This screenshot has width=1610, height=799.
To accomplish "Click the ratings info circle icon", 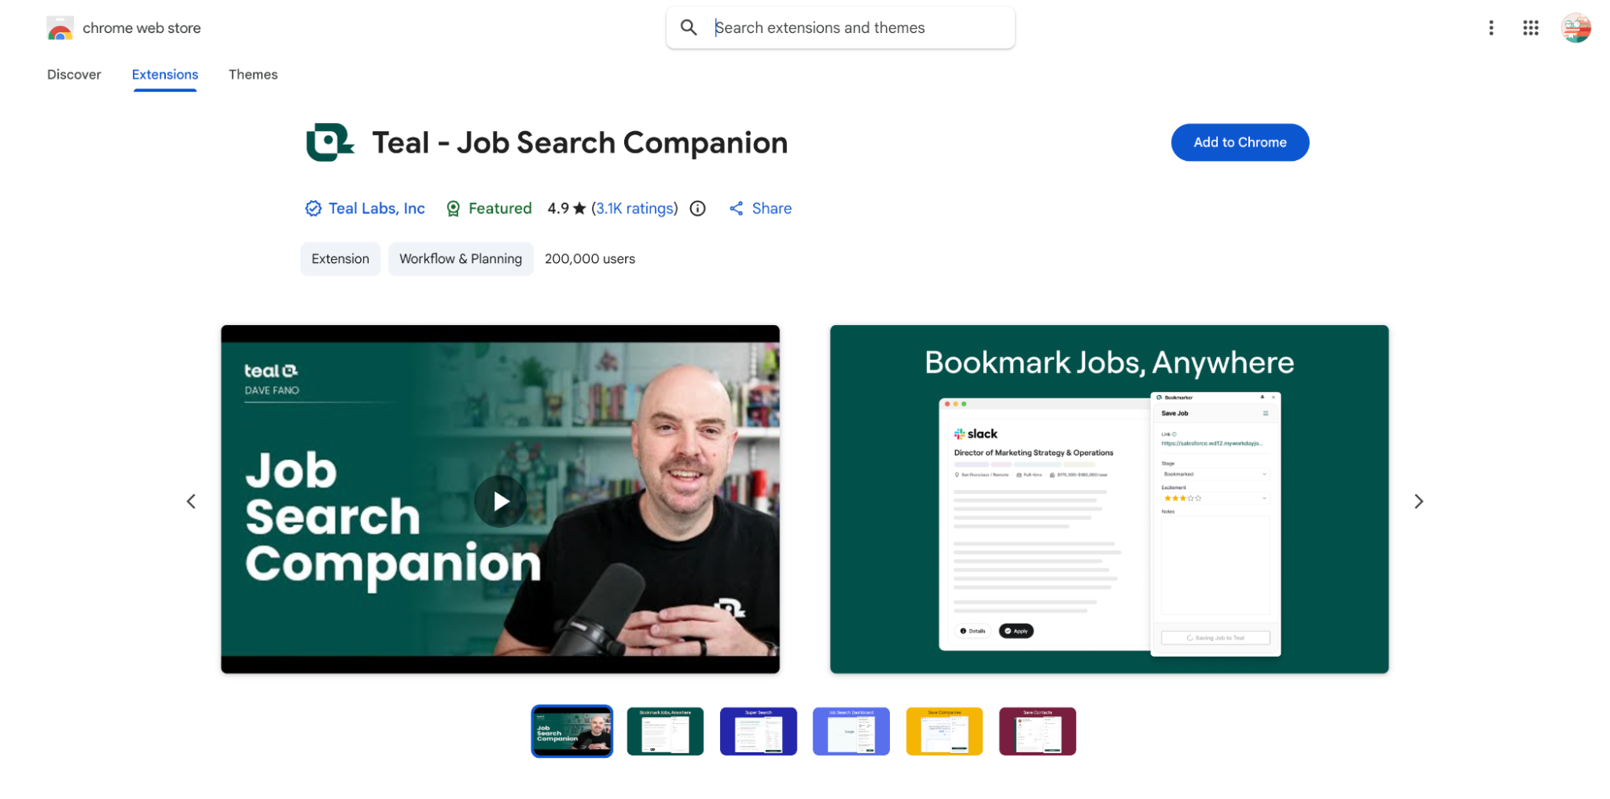I will pos(697,208).
